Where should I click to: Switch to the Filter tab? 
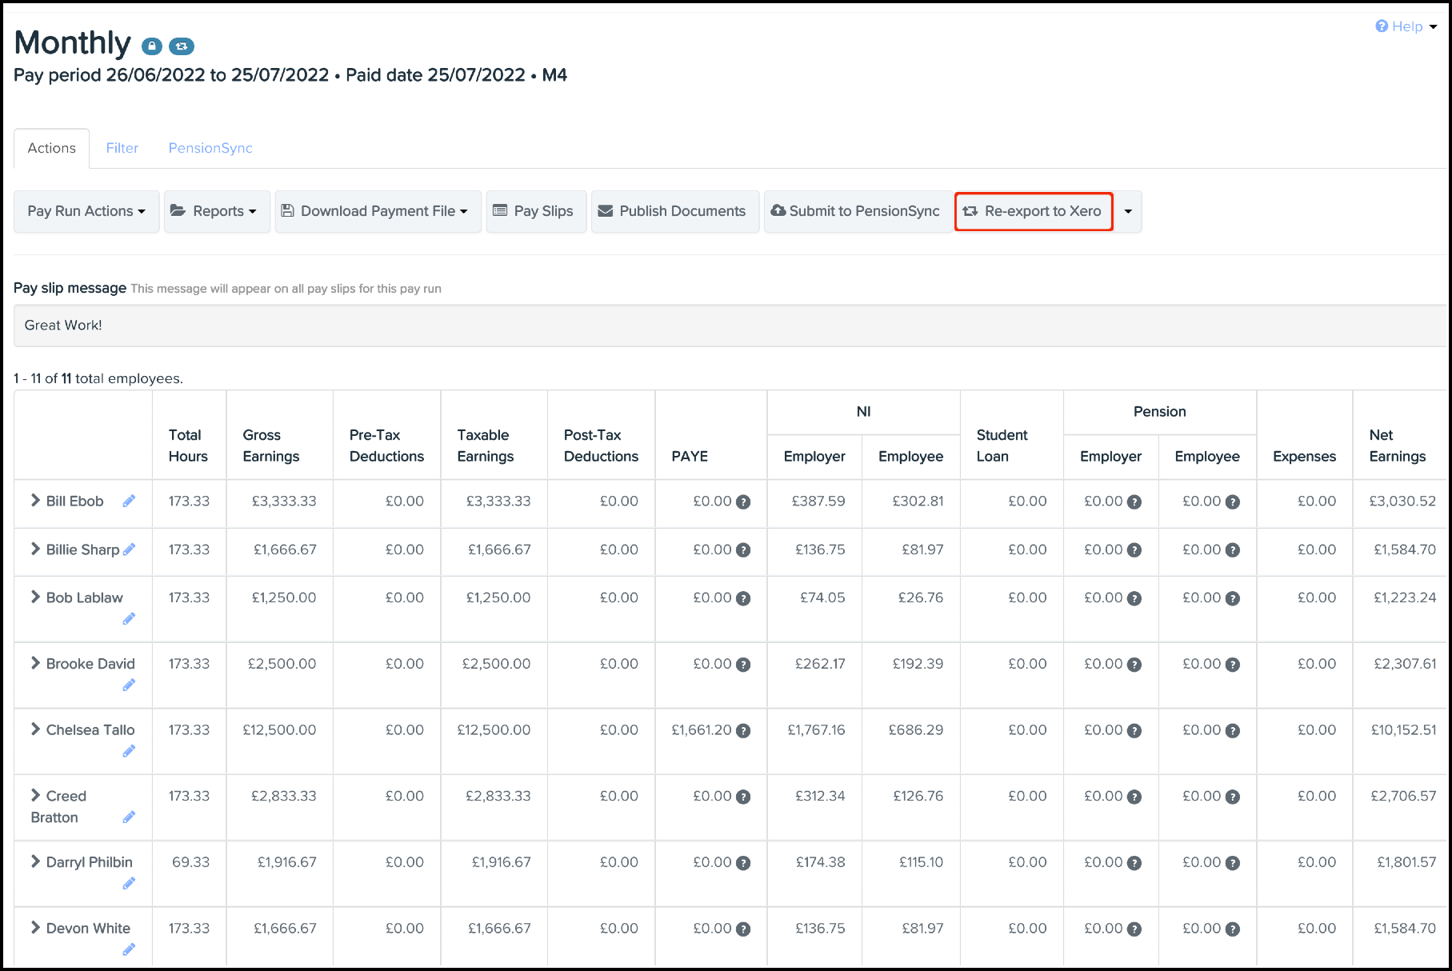tap(122, 148)
